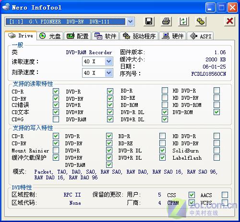Switch to the 软件 tab
Screen dimensions: 240x222
click(105, 36)
